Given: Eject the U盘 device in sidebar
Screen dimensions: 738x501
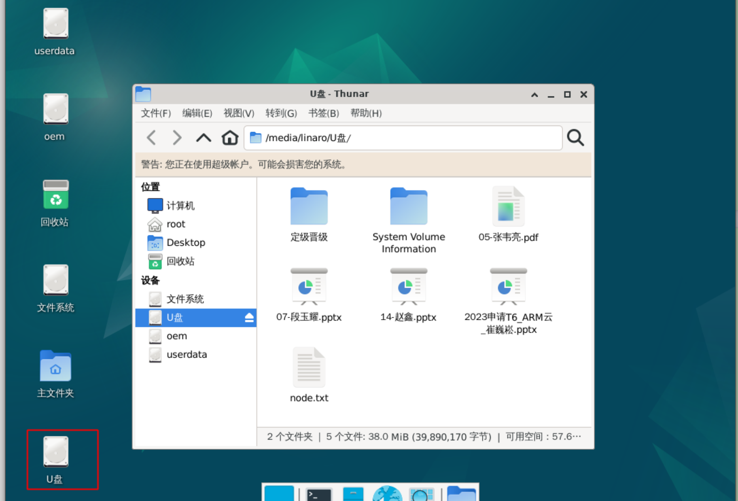Looking at the screenshot, I should 249,318.
